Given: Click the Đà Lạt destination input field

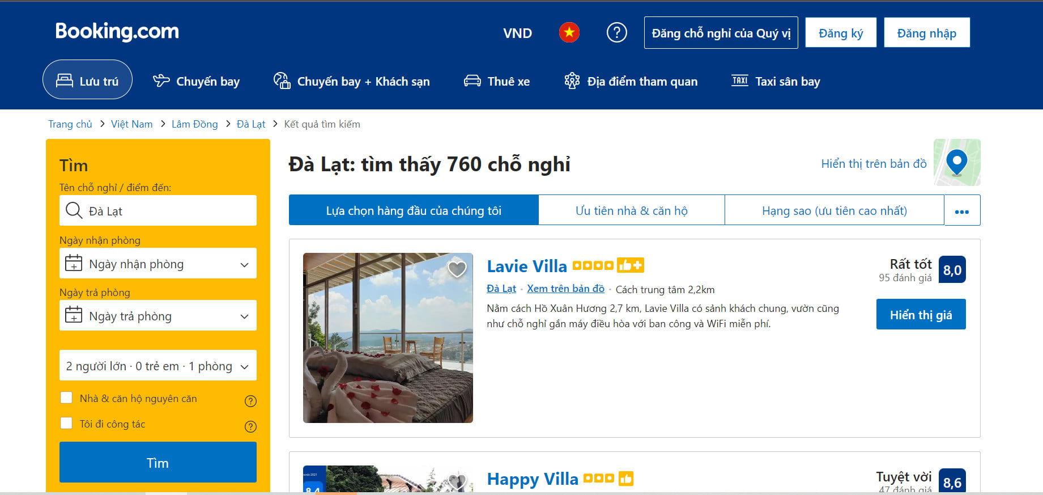Looking at the screenshot, I should click(x=158, y=210).
